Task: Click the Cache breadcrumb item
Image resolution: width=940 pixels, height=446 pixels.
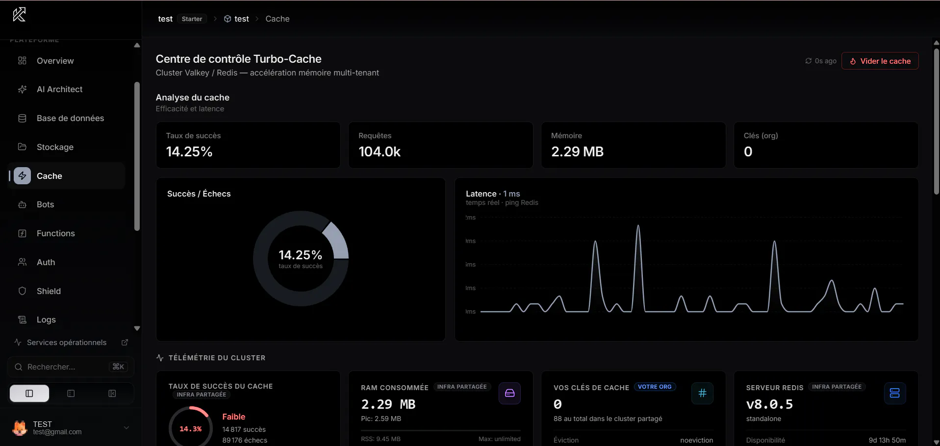Action: 278,19
